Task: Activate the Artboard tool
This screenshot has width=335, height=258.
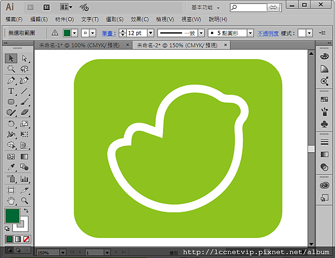Action: pos(11,190)
